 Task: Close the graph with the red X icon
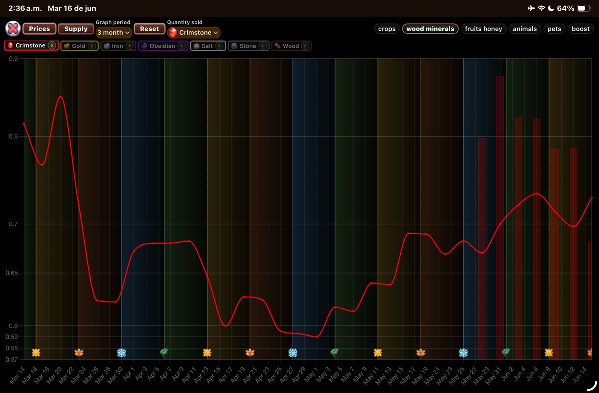[13, 29]
